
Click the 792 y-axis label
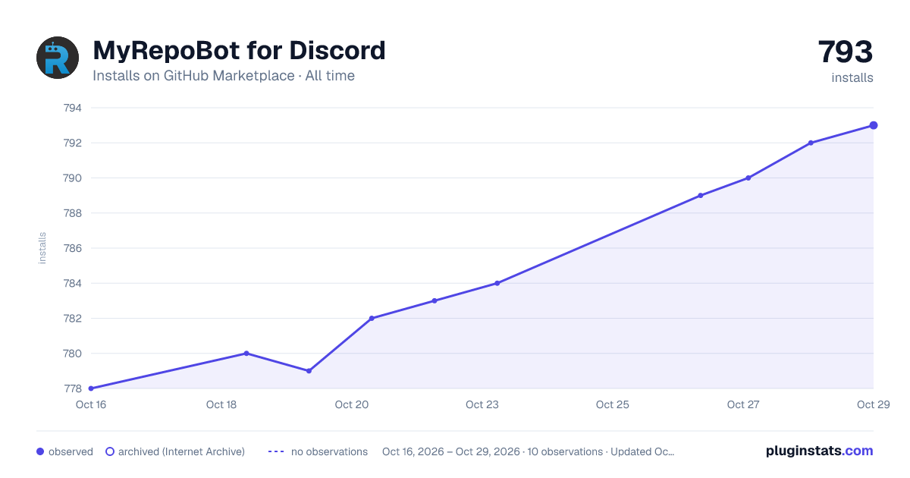click(72, 143)
